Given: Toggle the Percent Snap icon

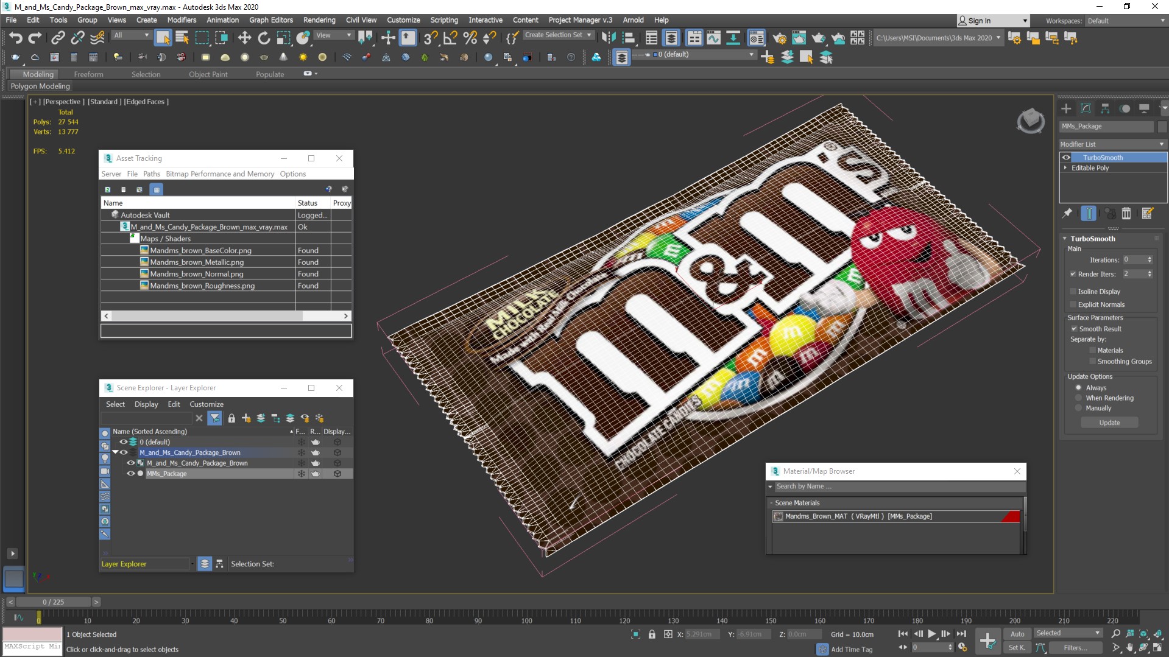Looking at the screenshot, I should click(x=470, y=38).
